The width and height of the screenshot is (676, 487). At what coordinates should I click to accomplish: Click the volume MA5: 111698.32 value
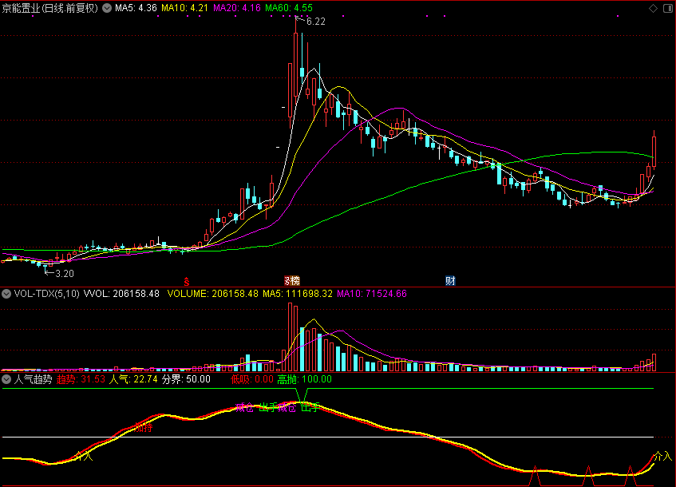click(x=298, y=294)
